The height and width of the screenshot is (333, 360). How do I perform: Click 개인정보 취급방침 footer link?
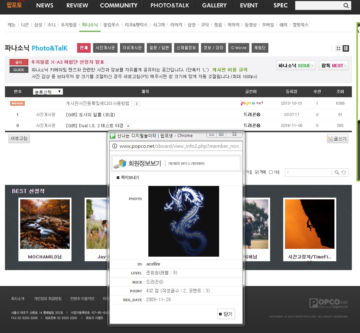click(x=48, y=299)
